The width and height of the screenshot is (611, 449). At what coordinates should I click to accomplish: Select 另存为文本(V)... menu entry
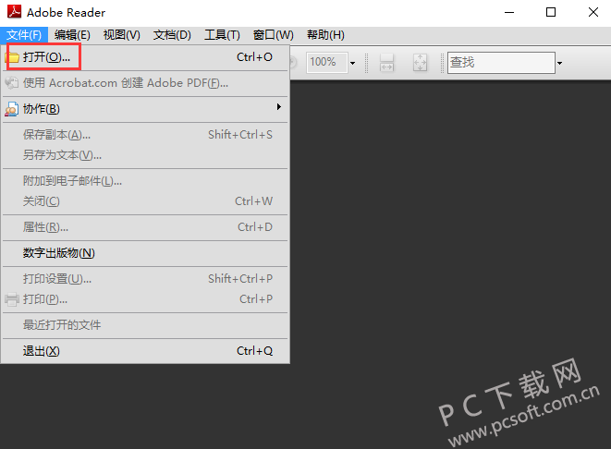coord(145,155)
